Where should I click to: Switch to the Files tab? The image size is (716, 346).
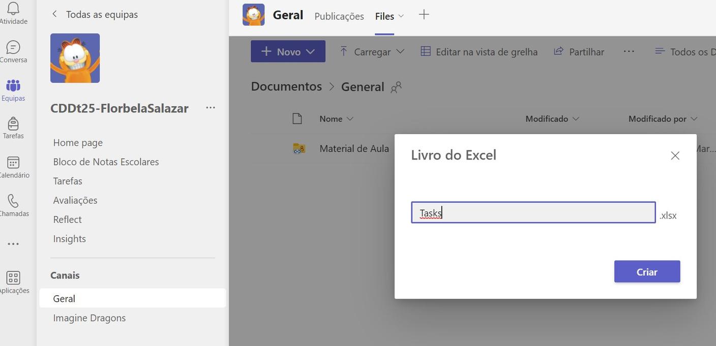tap(384, 16)
